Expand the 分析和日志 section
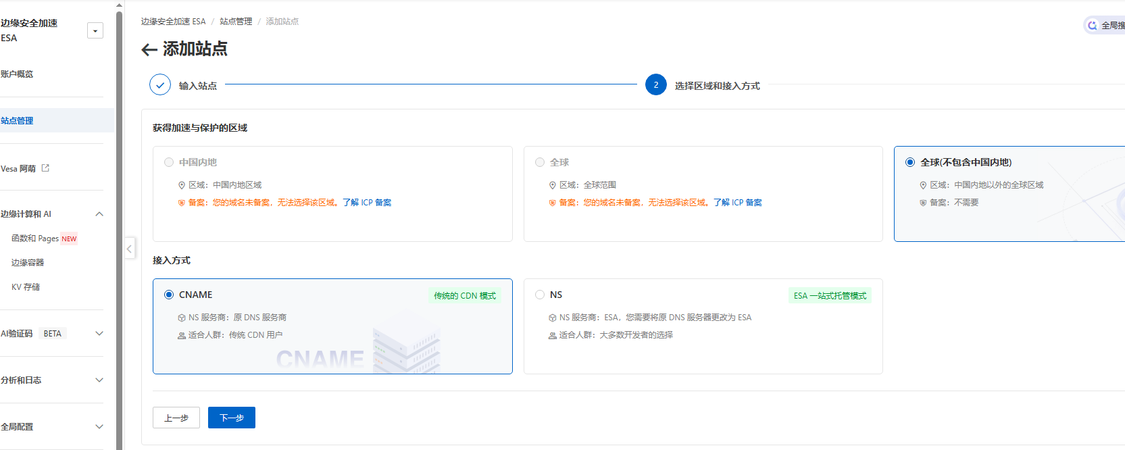The width and height of the screenshot is (1125, 450). [x=99, y=380]
